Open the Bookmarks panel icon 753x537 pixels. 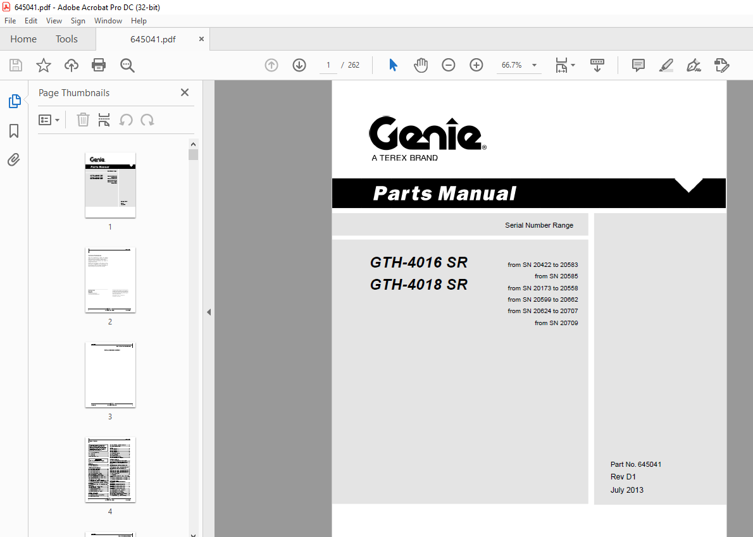pyautogui.click(x=14, y=131)
